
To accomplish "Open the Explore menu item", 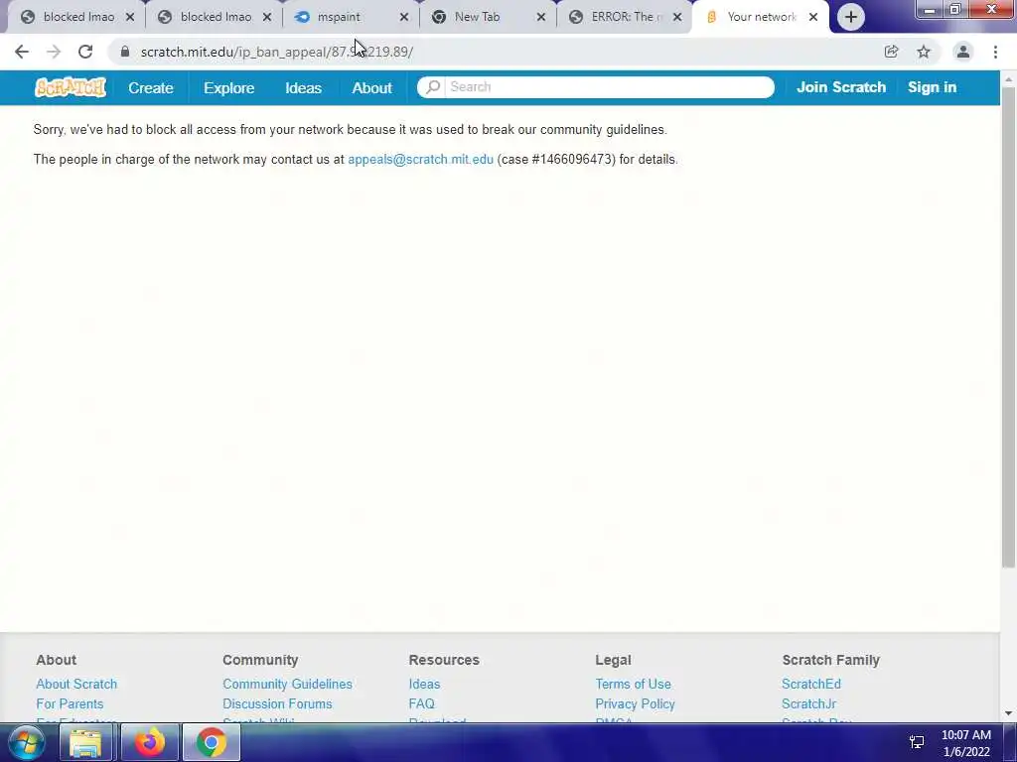I will (x=229, y=88).
